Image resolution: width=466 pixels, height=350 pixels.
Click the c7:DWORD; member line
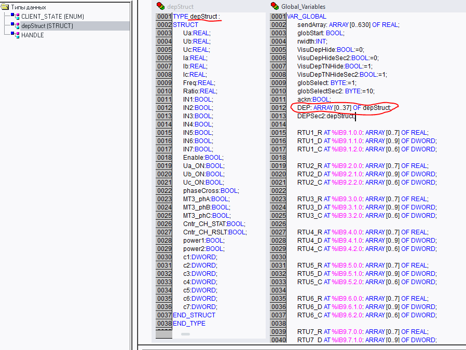tap(200, 307)
